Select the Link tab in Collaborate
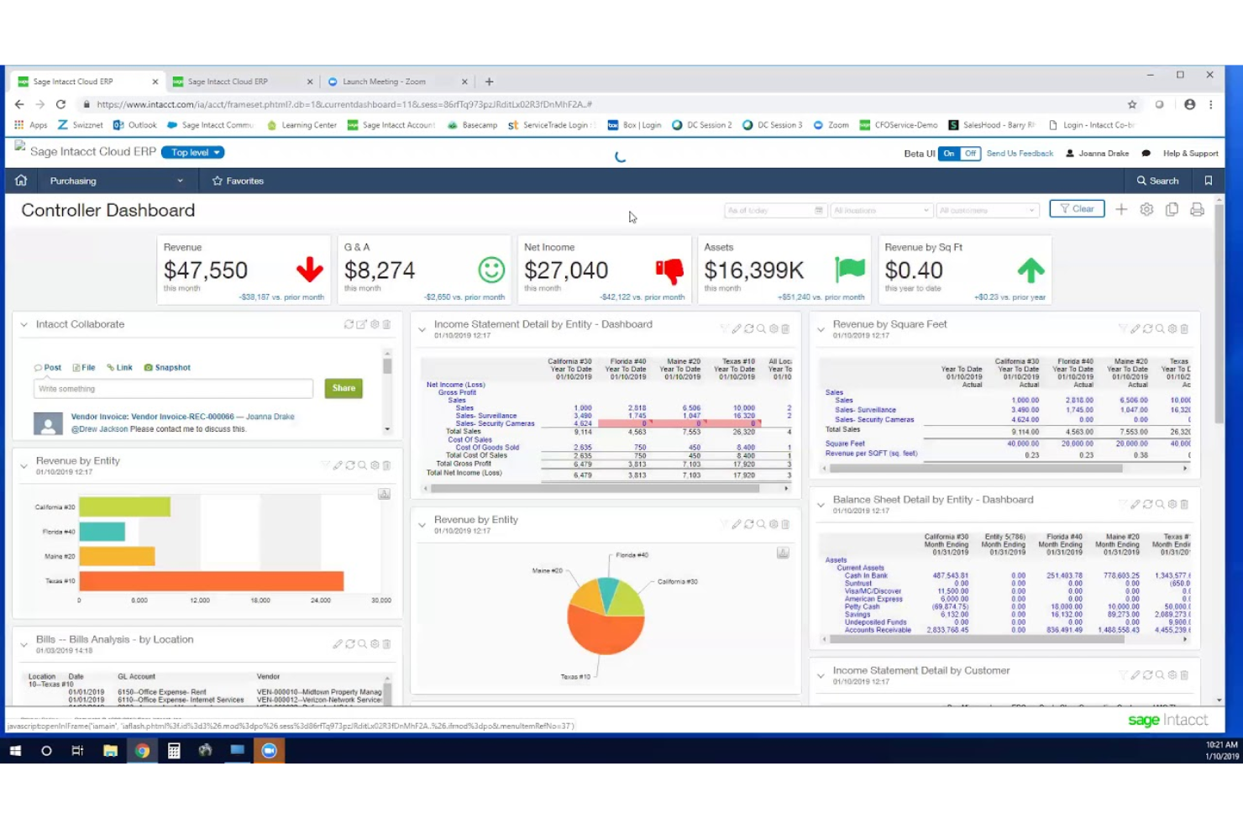This screenshot has width=1243, height=829. (119, 368)
